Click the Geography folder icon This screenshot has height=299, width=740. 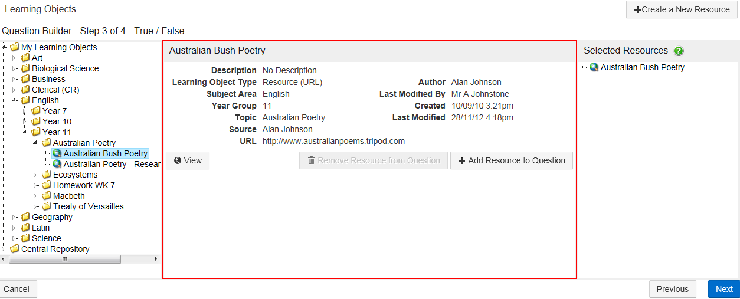[x=25, y=217]
